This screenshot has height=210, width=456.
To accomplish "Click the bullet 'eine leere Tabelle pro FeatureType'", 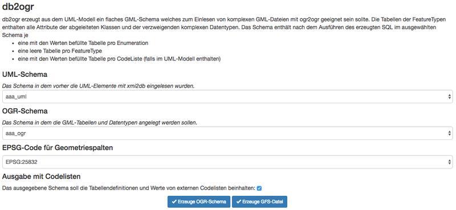I will tap(60, 51).
